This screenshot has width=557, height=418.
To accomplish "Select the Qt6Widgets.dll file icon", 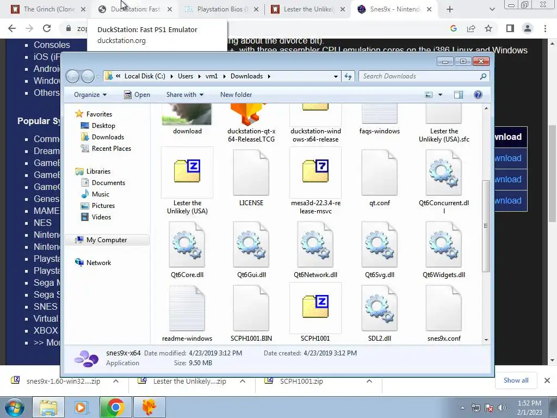I will click(444, 244).
